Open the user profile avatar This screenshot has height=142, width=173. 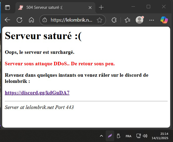point(139,20)
